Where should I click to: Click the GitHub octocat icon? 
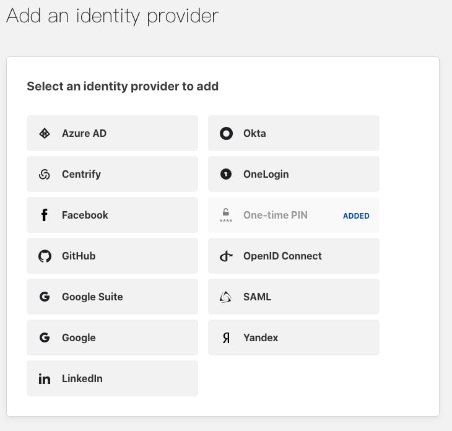45,256
